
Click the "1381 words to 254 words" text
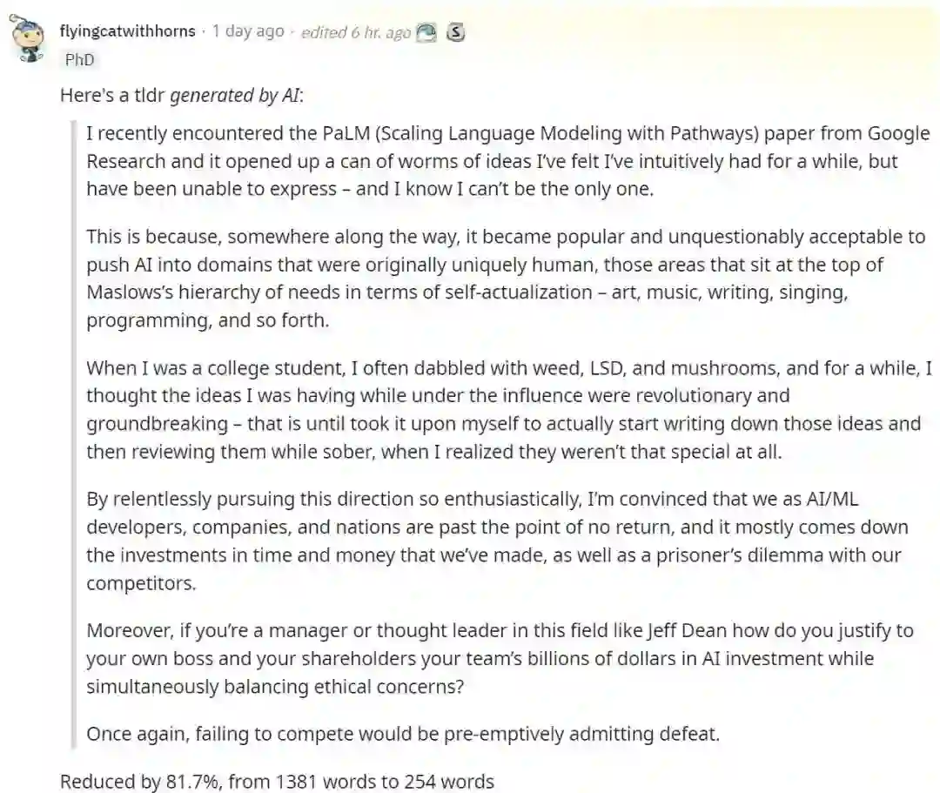385,781
